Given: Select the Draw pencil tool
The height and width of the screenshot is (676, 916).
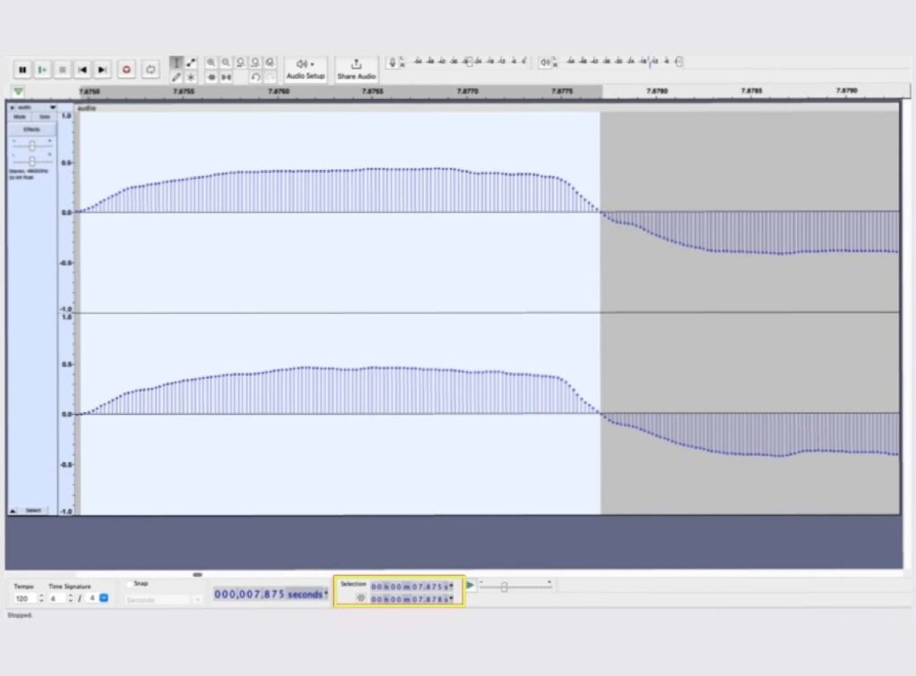Looking at the screenshot, I should coord(176,77).
